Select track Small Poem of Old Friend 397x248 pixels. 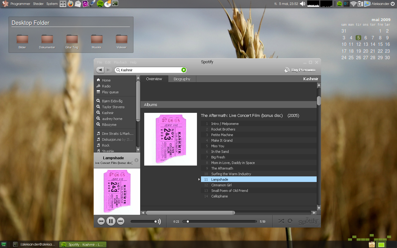click(259, 191)
